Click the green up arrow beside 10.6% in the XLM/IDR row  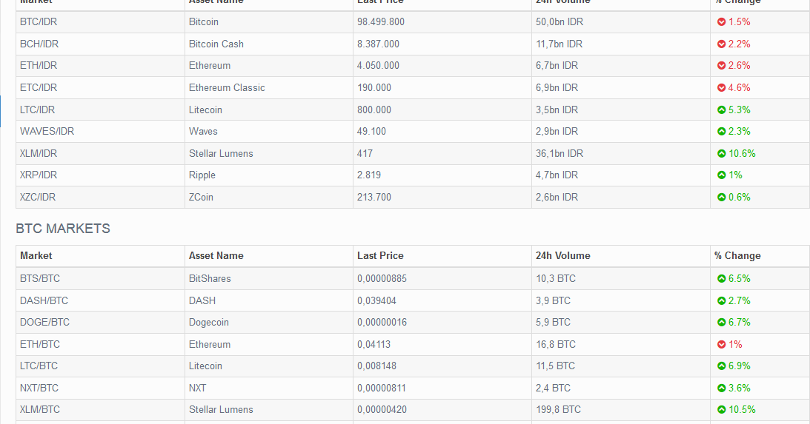tap(722, 153)
